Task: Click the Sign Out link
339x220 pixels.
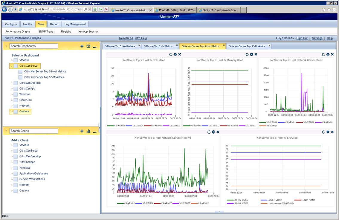Action: point(302,38)
